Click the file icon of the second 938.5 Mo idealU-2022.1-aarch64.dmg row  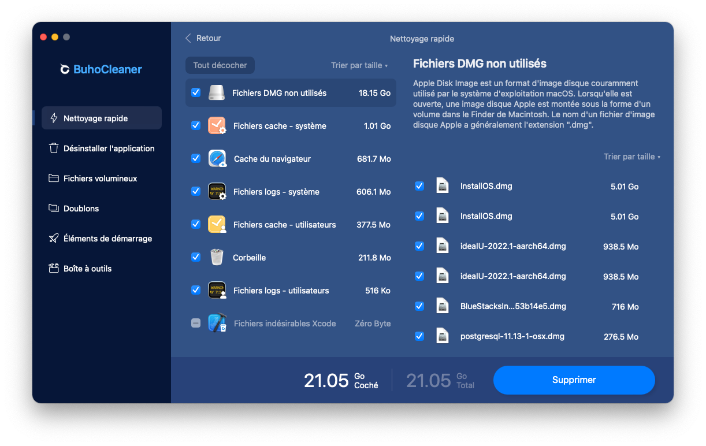coord(443,276)
